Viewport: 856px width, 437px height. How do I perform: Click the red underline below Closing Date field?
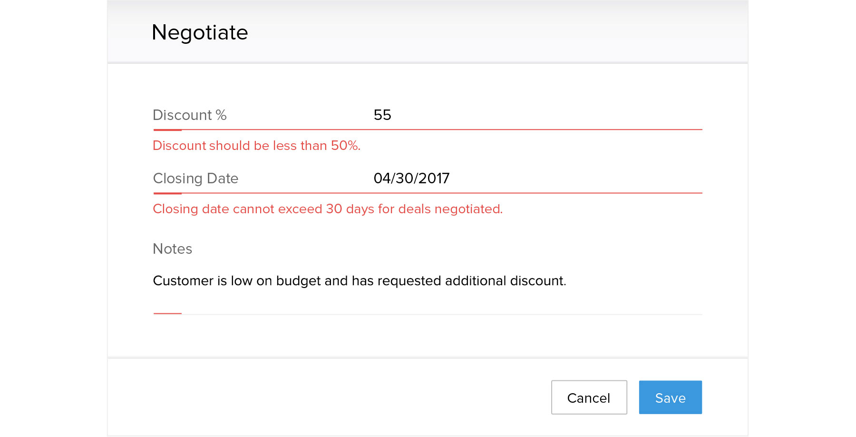click(x=428, y=193)
